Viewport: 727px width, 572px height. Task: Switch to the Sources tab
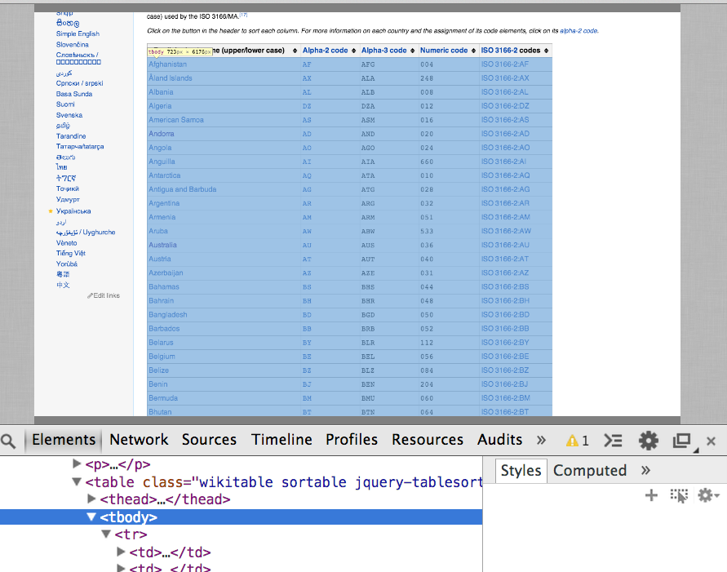click(209, 440)
